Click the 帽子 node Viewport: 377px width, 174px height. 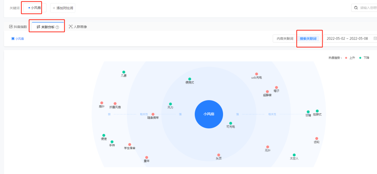click(x=276, y=87)
